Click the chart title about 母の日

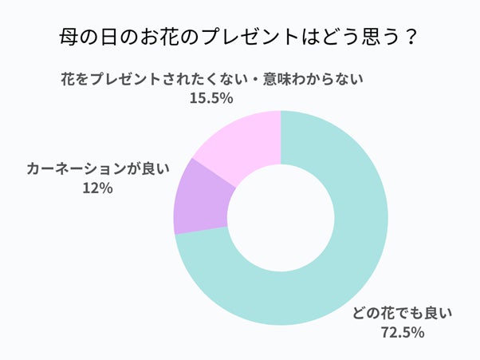coord(239,38)
